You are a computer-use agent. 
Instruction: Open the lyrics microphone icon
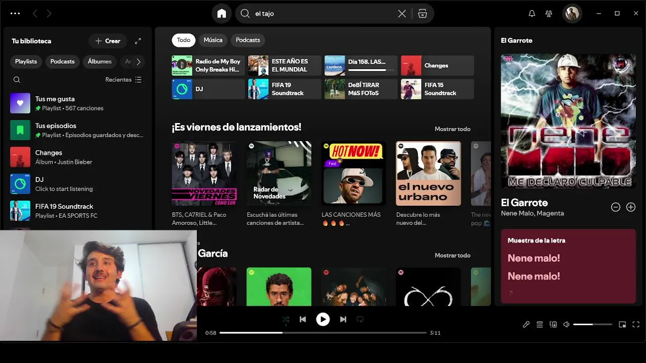point(526,325)
